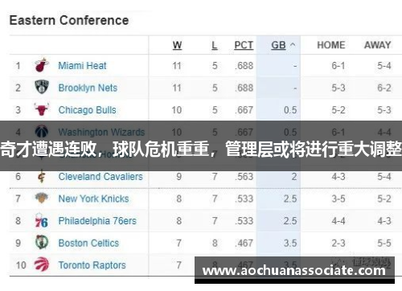Sort standings by PCT column
The width and height of the screenshot is (402, 291).
pyautogui.click(x=244, y=45)
